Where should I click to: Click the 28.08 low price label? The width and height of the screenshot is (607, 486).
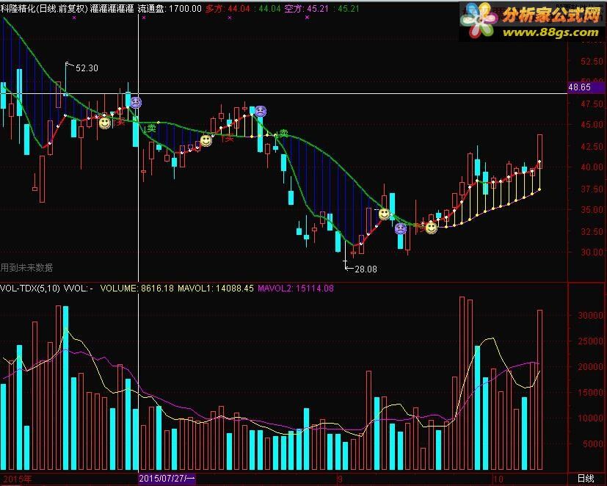[366, 269]
